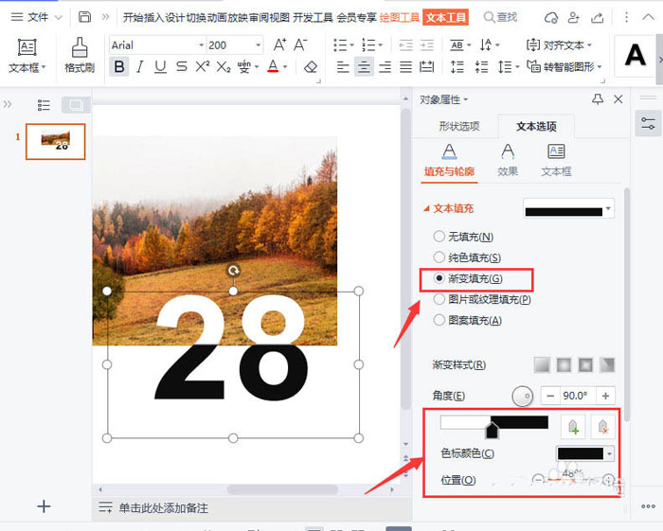Pin the Object Properties panel
663x531 pixels.
597,99
